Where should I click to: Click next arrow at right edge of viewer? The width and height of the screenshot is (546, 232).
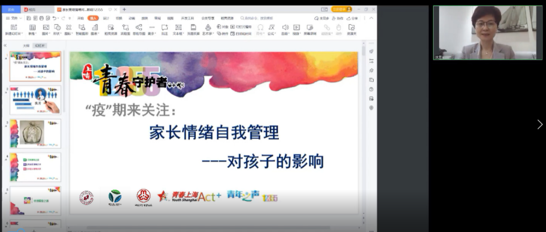click(x=540, y=124)
